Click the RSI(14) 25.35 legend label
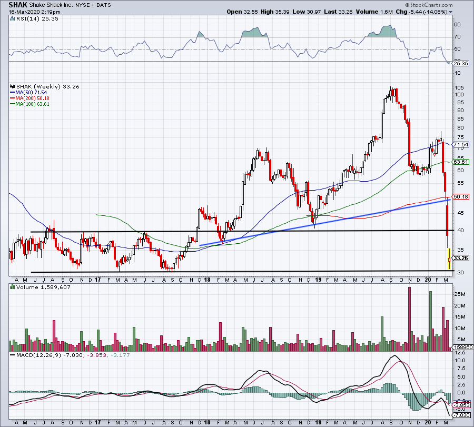Viewport: 474px width, 427px height. click(x=37, y=19)
